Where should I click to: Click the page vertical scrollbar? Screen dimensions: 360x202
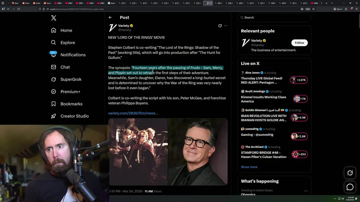[x=359, y=21]
